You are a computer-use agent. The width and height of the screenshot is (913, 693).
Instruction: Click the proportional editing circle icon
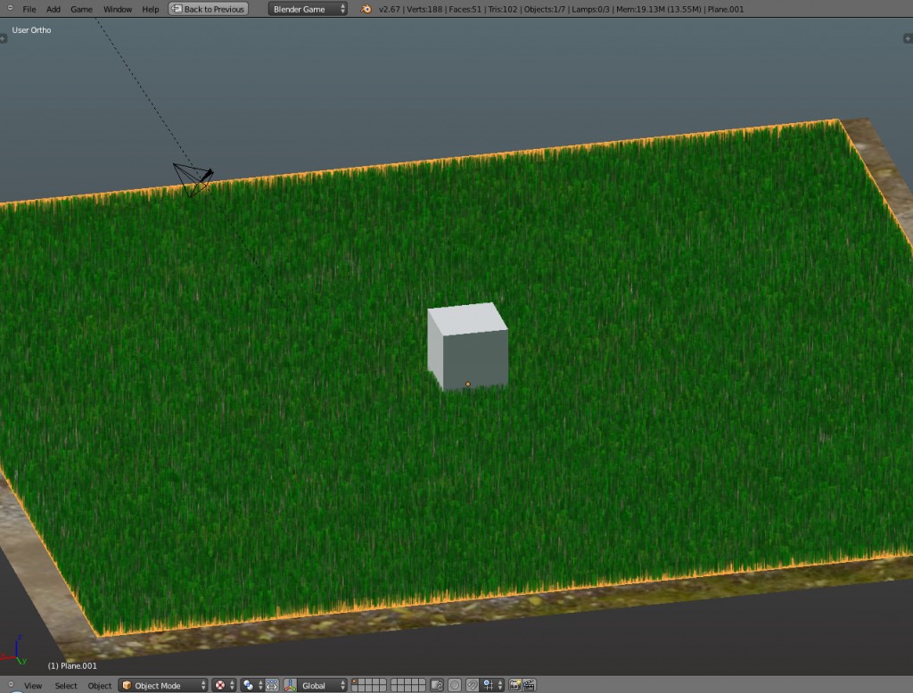click(x=456, y=685)
